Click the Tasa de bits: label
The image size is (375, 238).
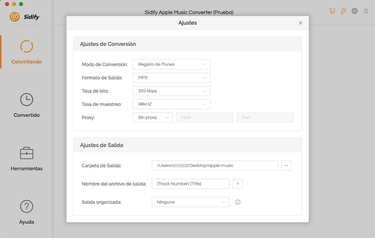click(95, 91)
